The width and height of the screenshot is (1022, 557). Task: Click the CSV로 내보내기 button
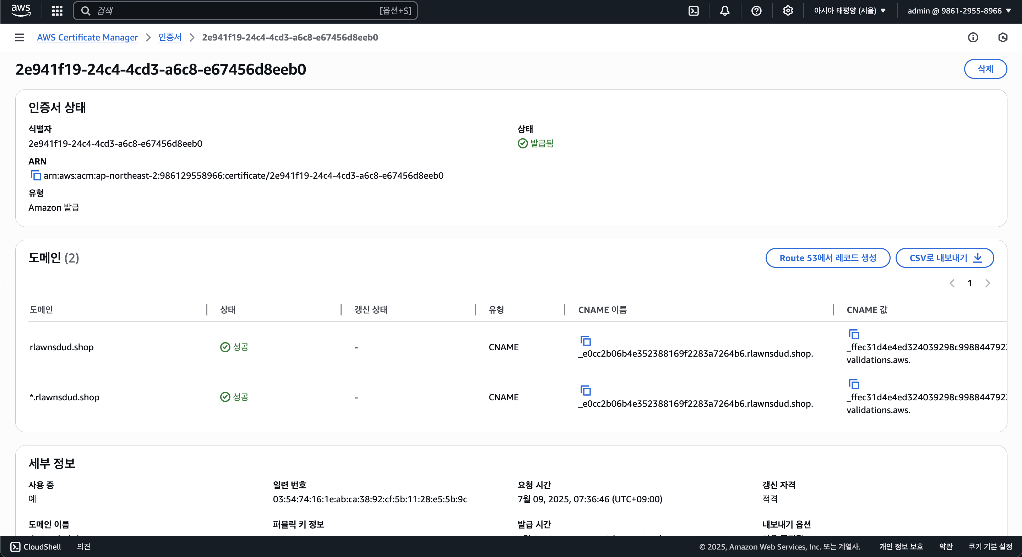point(944,258)
